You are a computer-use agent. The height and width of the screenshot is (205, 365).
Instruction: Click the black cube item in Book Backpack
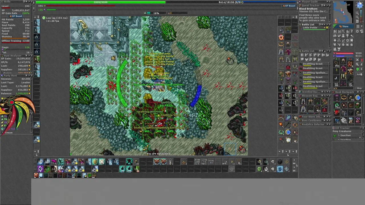(x=351, y=113)
